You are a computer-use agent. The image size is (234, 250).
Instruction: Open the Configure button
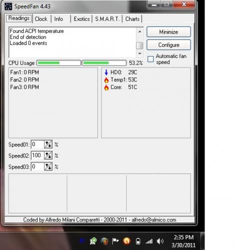(x=168, y=45)
